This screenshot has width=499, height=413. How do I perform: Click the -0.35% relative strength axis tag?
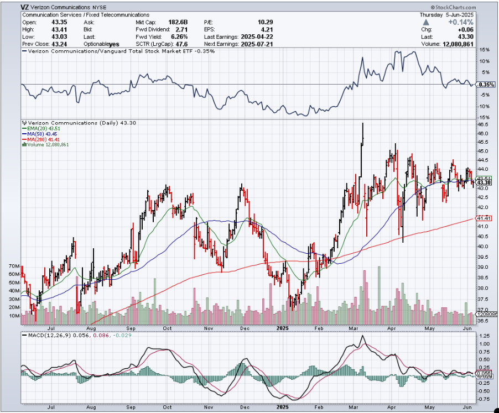486,85
